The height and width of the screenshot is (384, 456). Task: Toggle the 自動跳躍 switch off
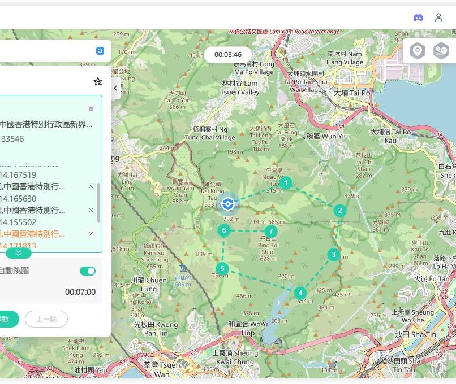(88, 271)
